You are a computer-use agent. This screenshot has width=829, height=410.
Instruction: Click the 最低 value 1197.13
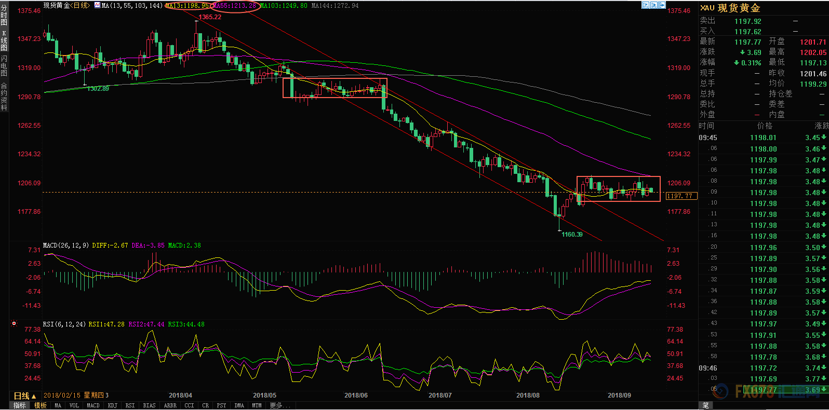813,63
